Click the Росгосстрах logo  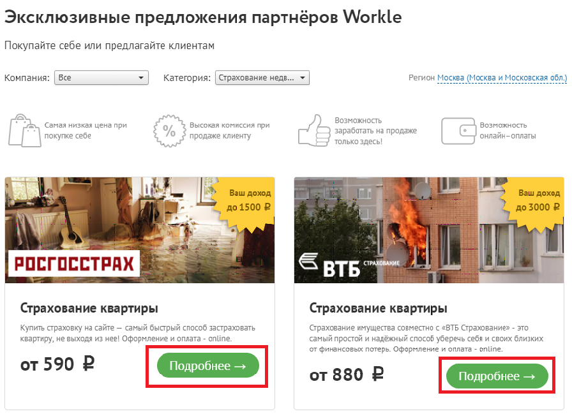pos(74,263)
